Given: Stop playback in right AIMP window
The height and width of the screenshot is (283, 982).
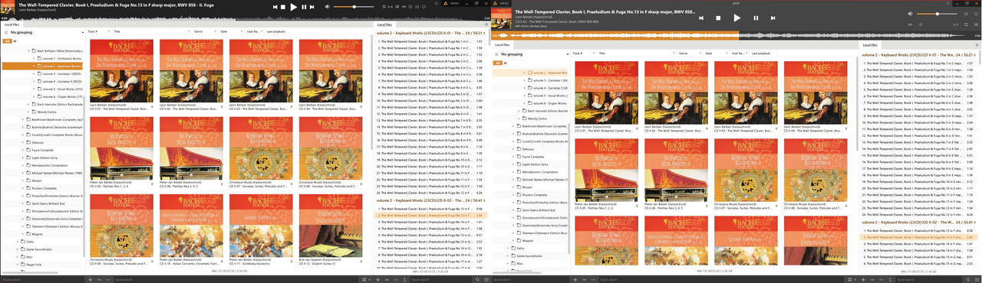Looking at the screenshot, I should 718,18.
